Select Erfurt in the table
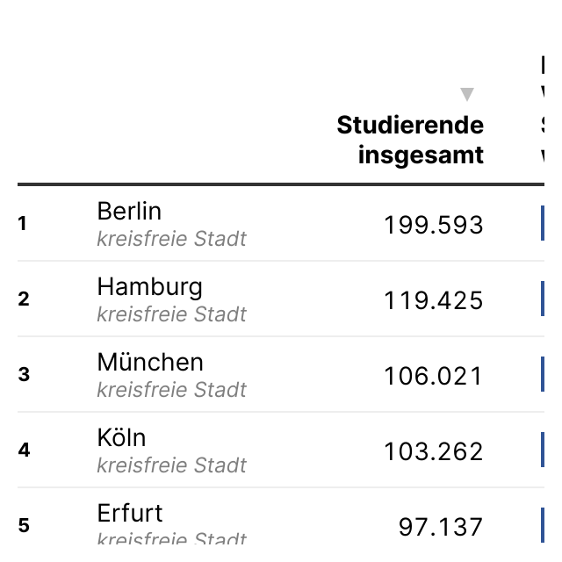This screenshot has width=562, height=562. coord(130,513)
